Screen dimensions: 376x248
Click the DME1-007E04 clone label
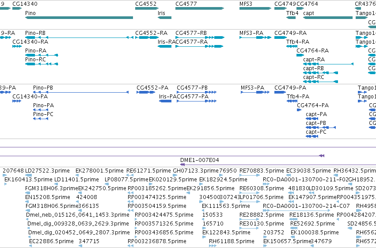pyautogui.click(x=200, y=160)
